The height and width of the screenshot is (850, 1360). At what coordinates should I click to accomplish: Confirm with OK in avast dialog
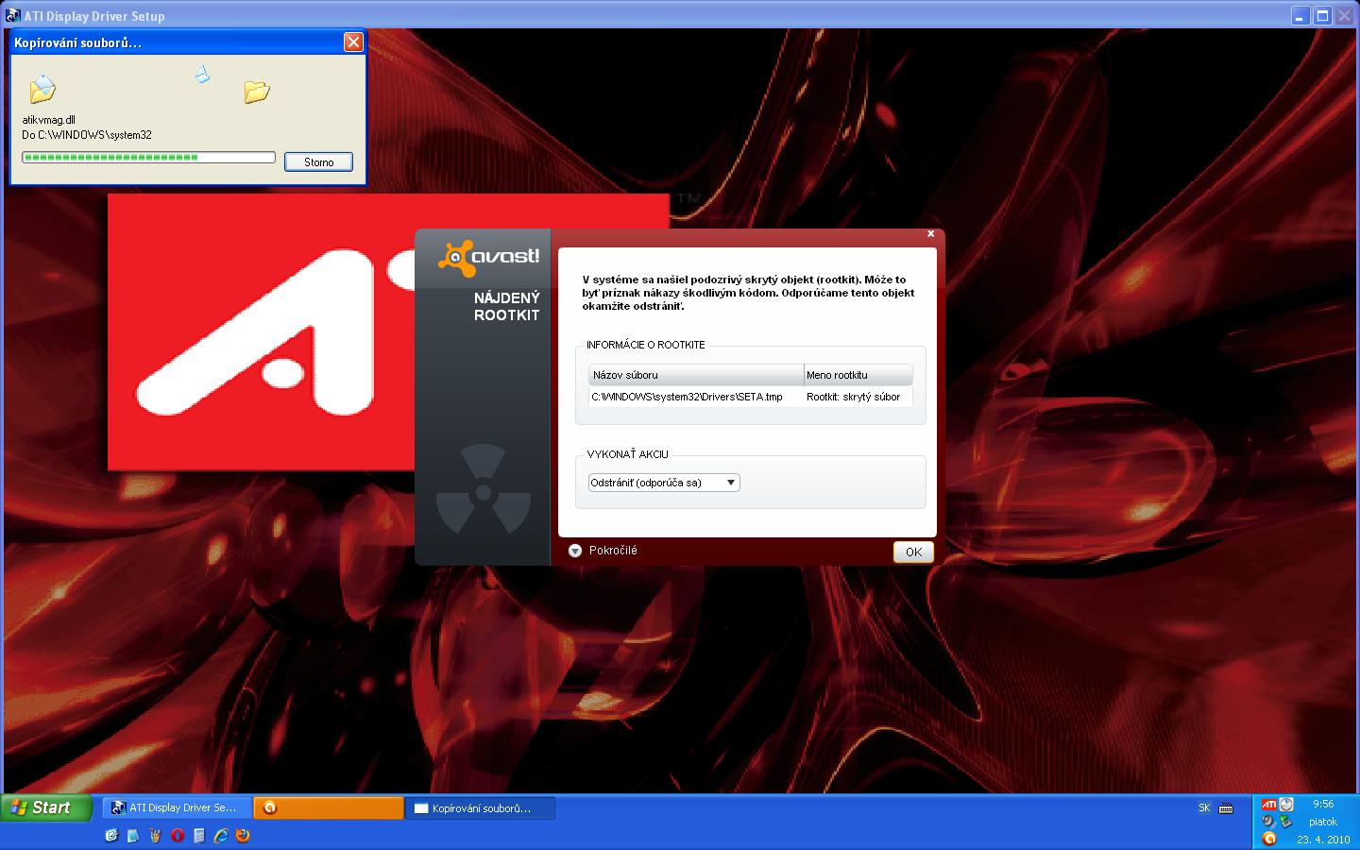point(913,552)
